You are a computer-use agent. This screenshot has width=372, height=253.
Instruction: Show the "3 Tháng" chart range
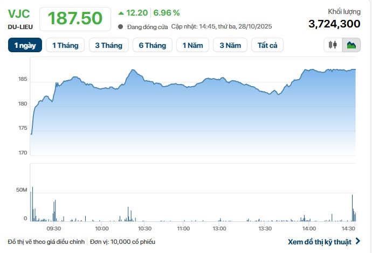click(109, 45)
